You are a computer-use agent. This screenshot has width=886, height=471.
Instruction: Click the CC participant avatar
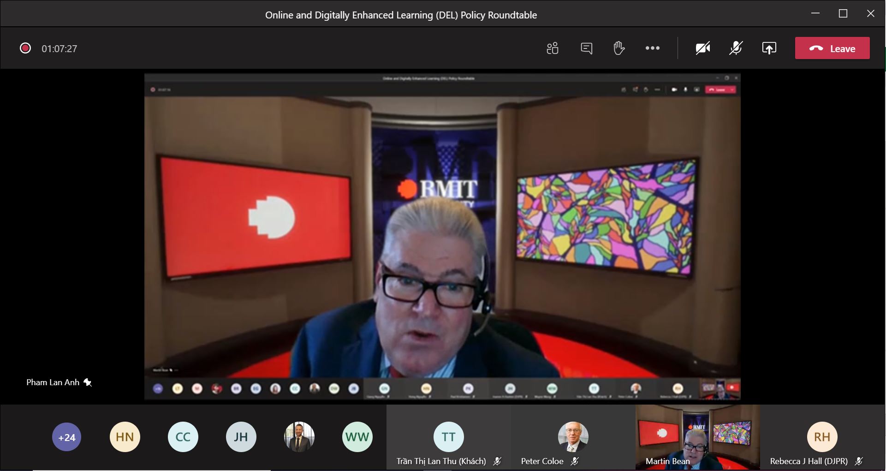point(183,437)
